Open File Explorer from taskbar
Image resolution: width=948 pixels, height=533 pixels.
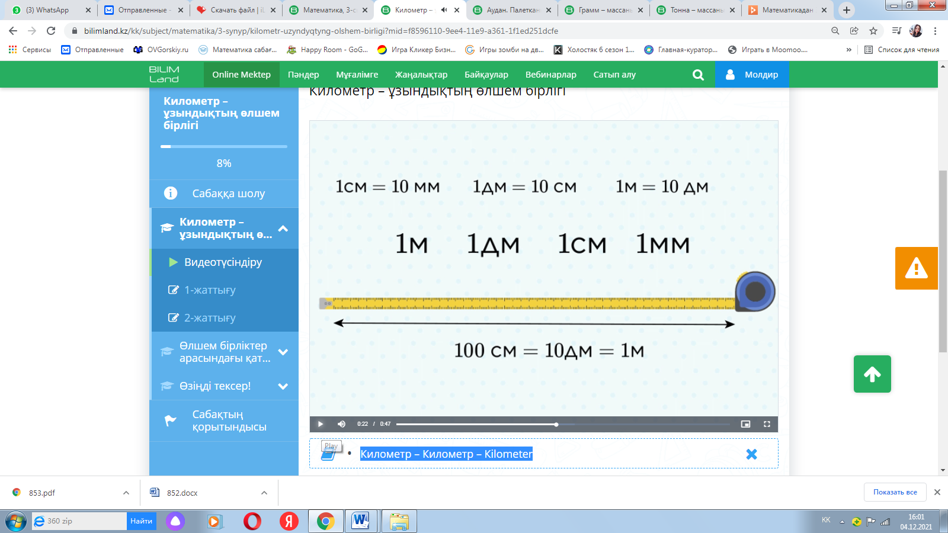pyautogui.click(x=399, y=521)
